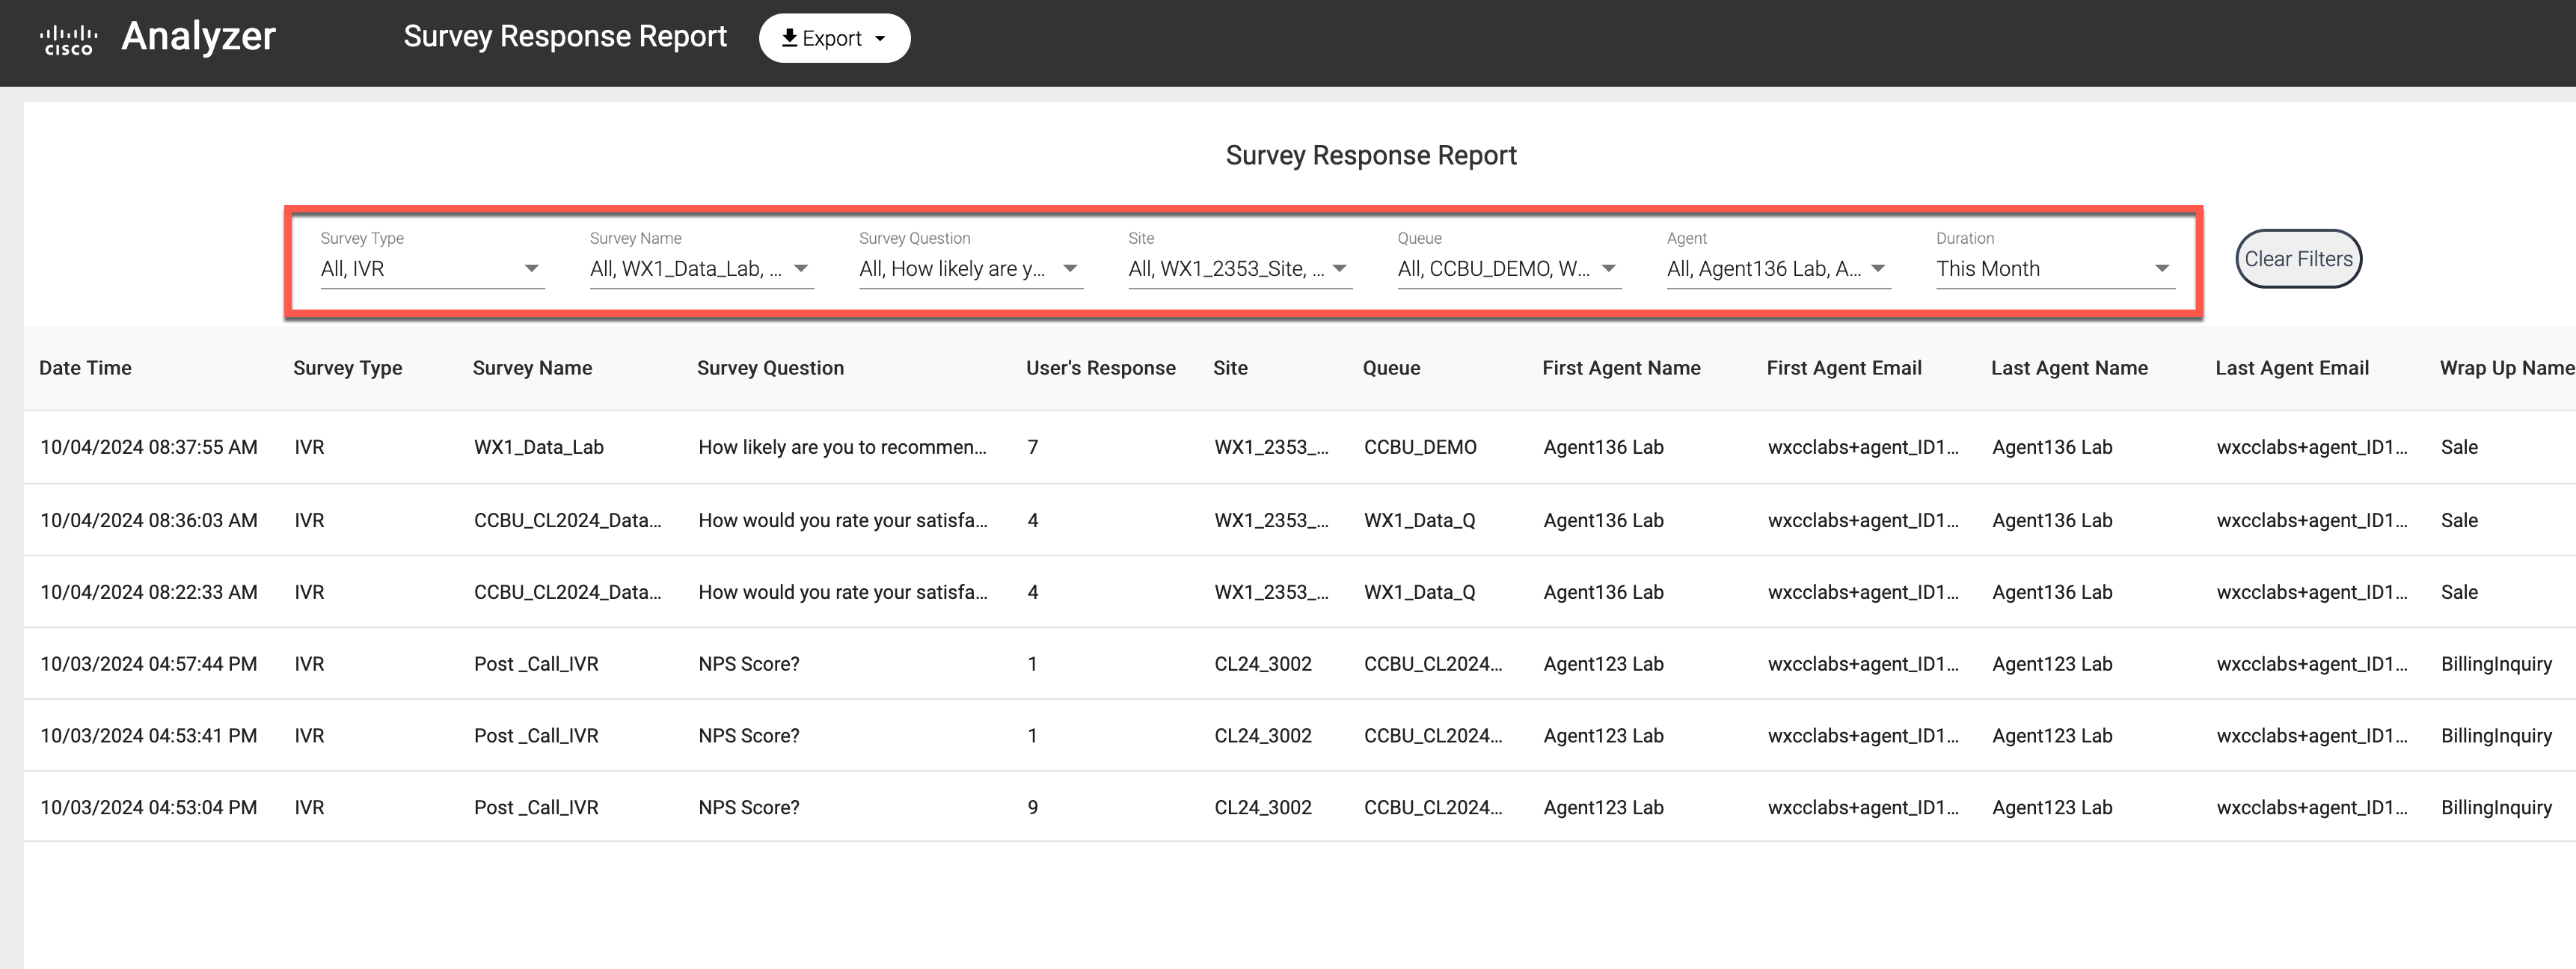Viewport: 2576px width, 969px height.
Task: Click the User's Response column header
Action: (x=1100, y=368)
